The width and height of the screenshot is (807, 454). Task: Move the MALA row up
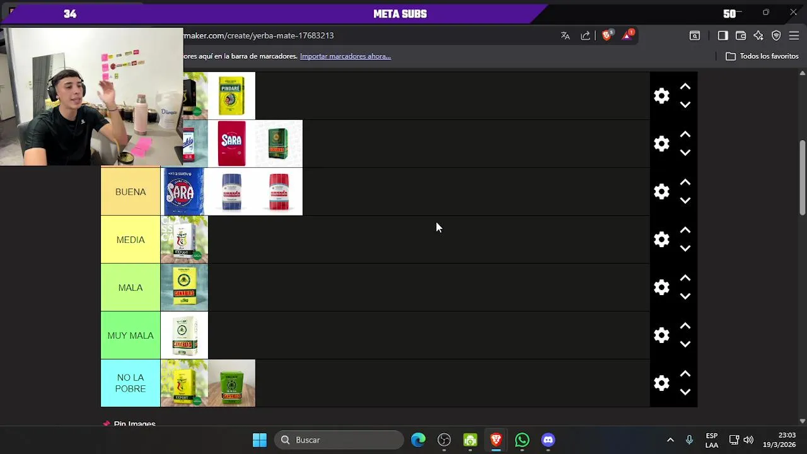(x=685, y=279)
